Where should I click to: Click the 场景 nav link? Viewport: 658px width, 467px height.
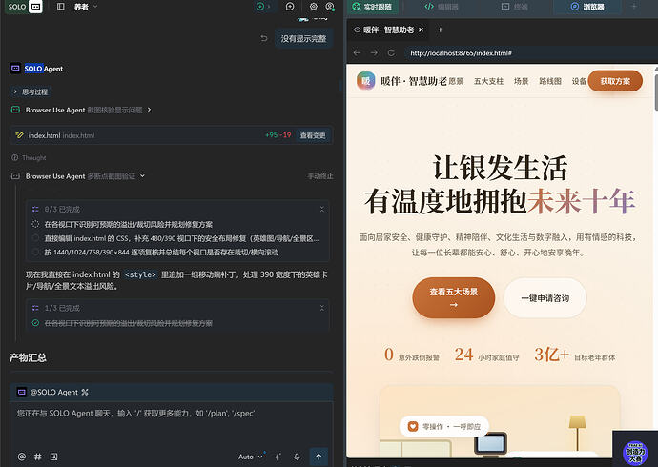tap(522, 81)
